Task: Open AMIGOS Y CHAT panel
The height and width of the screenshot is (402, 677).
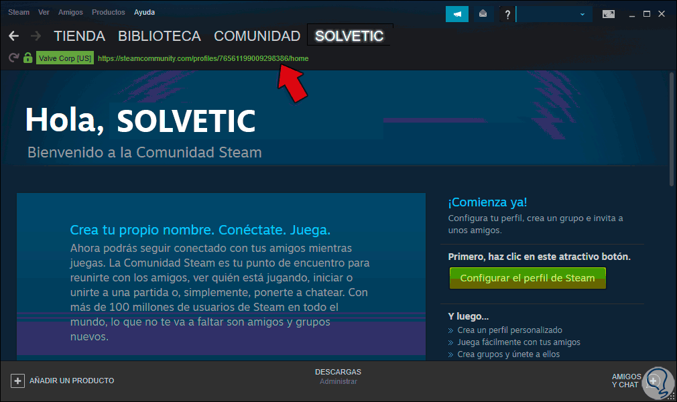Action: [625, 381]
